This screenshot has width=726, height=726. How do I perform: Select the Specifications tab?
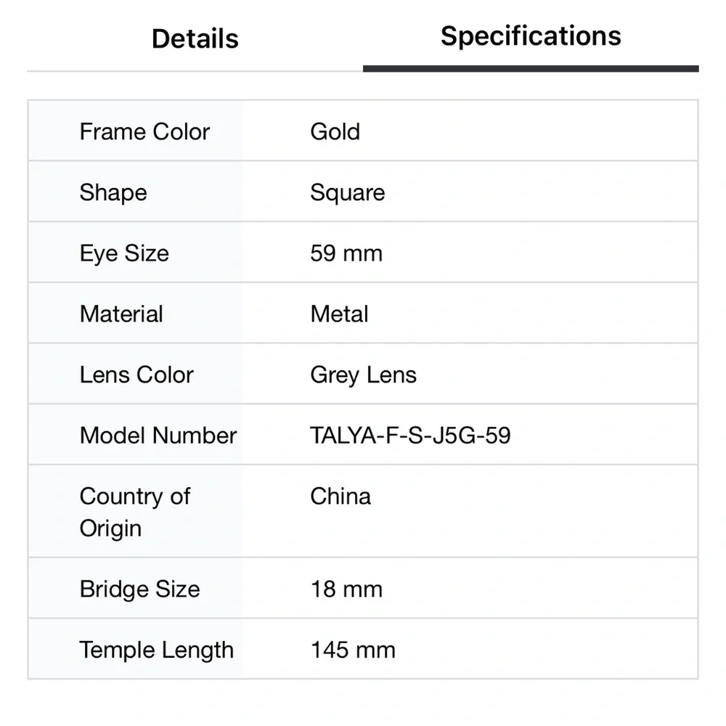(x=531, y=36)
